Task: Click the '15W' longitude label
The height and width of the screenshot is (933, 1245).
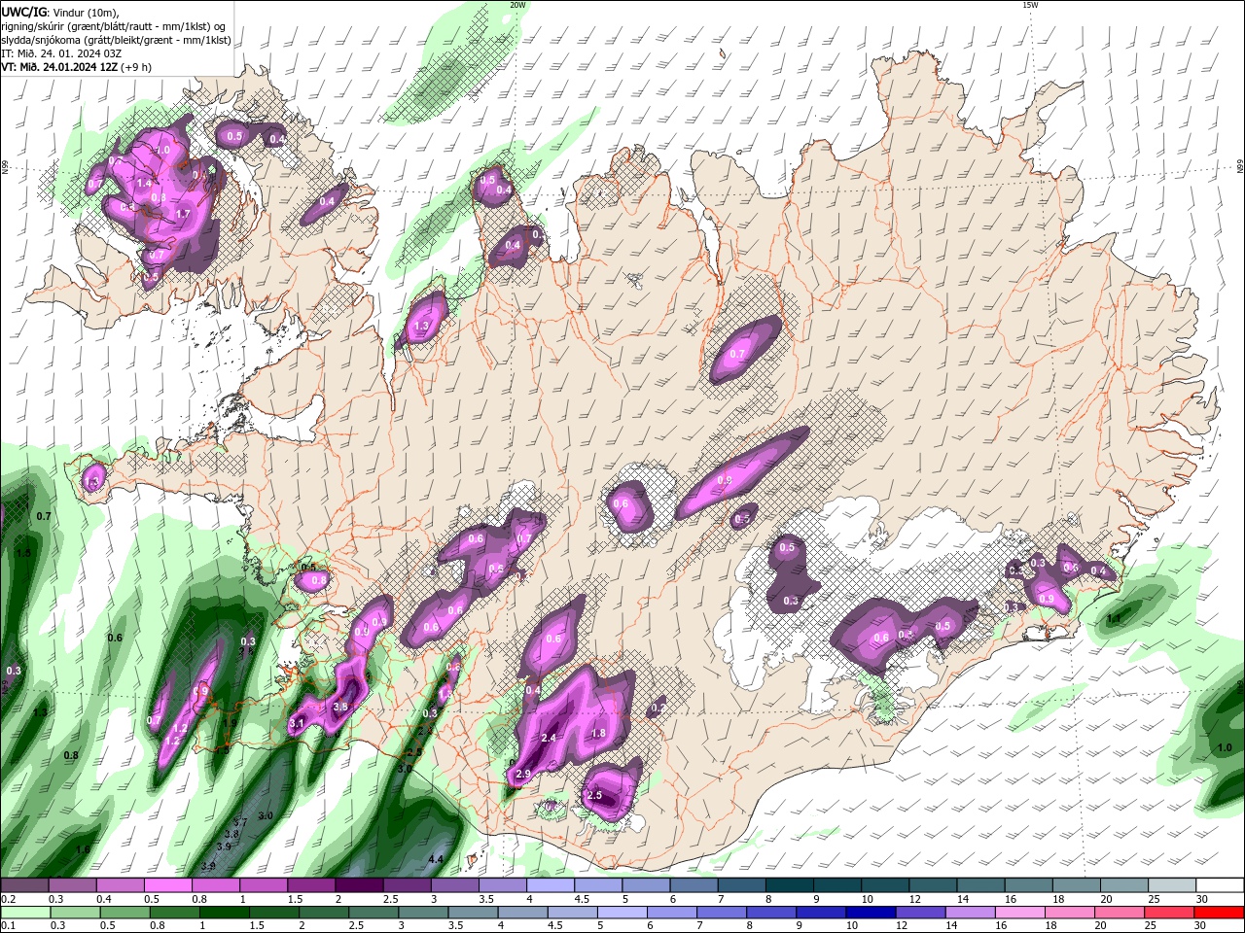Action: pos(1030,5)
